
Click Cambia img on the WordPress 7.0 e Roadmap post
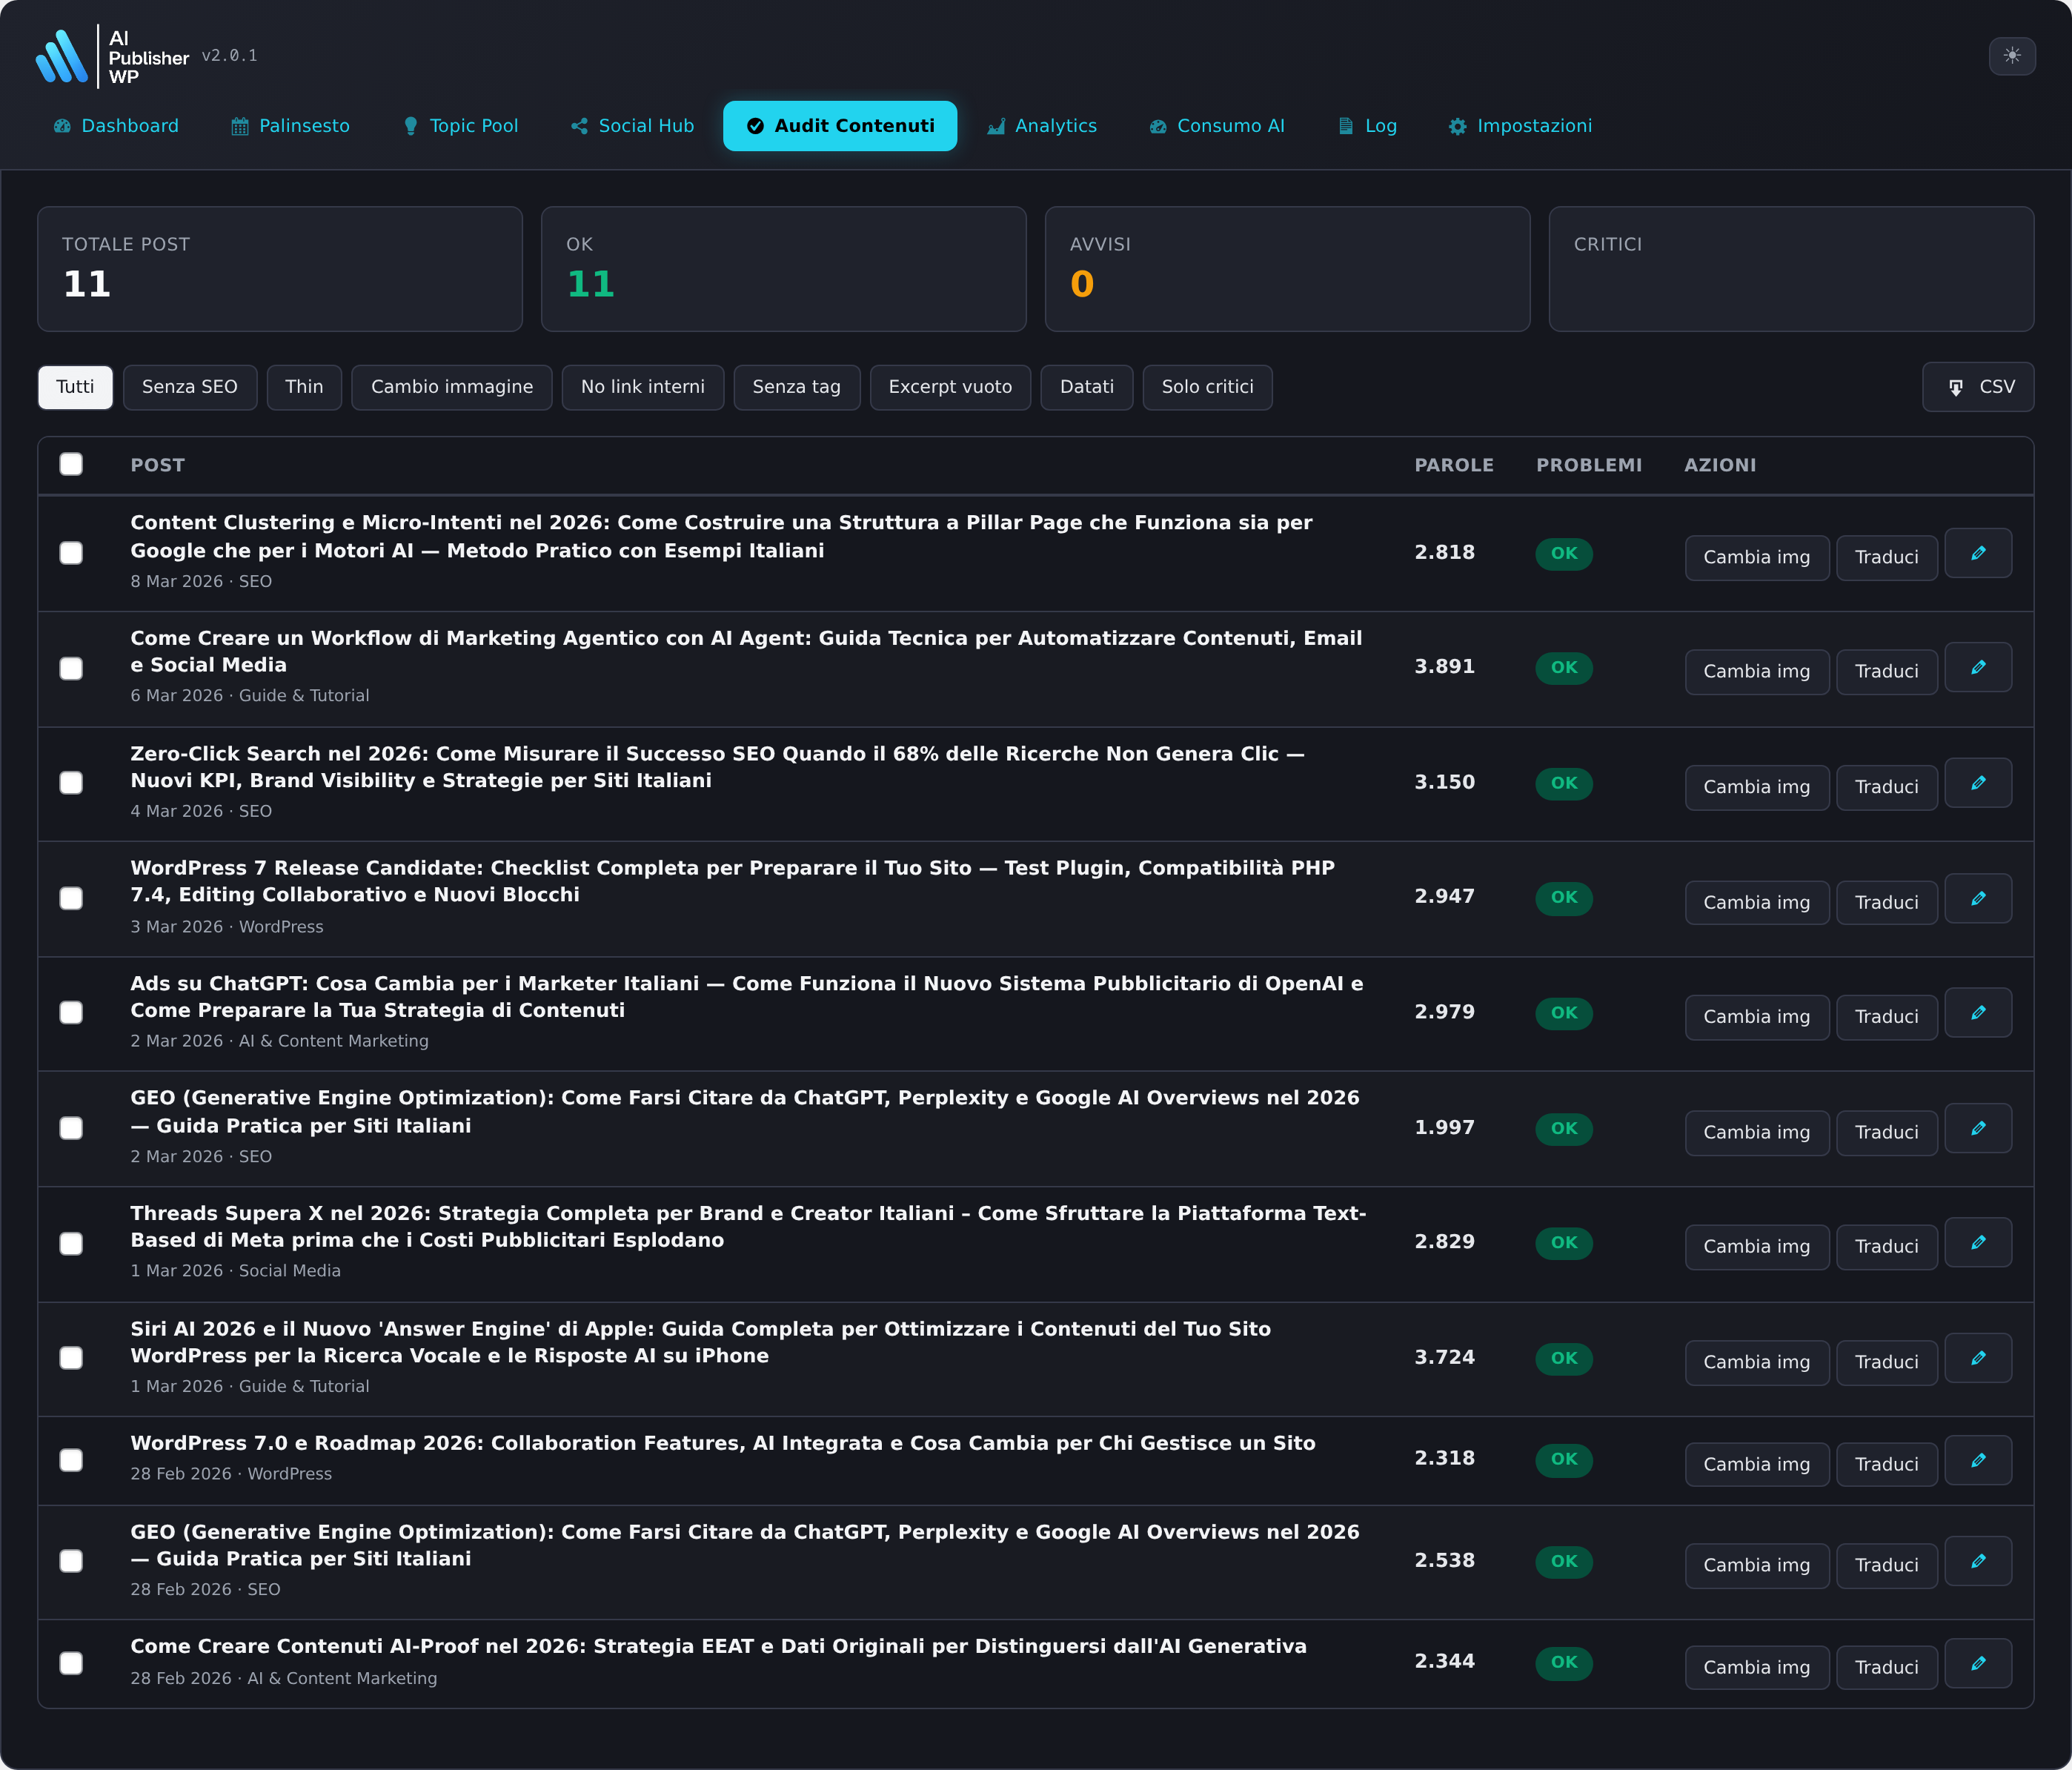[1757, 1463]
